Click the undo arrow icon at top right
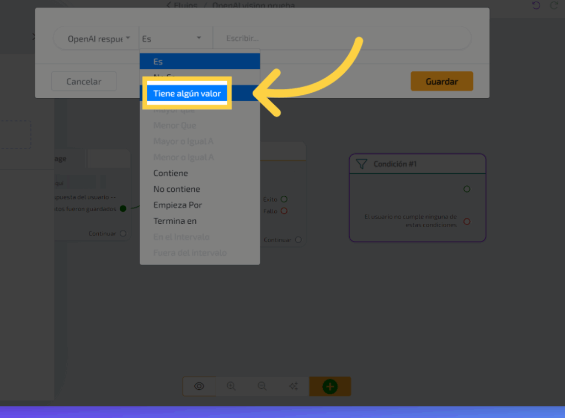The image size is (565, 418). pyautogui.click(x=536, y=6)
